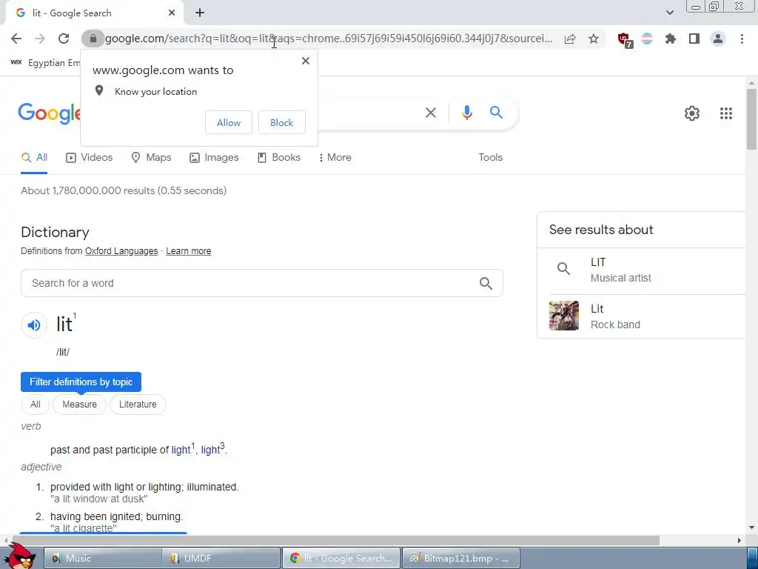Select the Literature filter chip
758x569 pixels.
point(138,405)
